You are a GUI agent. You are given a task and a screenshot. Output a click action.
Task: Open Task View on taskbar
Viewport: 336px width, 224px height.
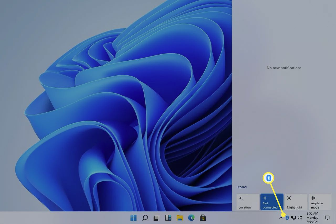(157, 218)
